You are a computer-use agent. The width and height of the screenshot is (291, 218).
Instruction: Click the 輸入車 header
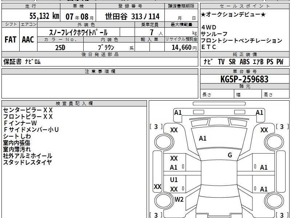pyautogui.click(x=150, y=40)
